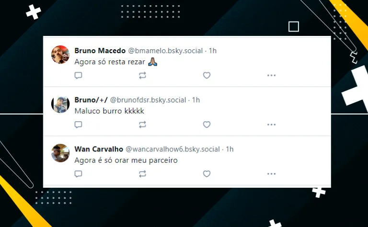Image resolution: width=368 pixels, height=227 pixels.
Task: Open more options on Wan Carvalho's post
Action: (271, 174)
